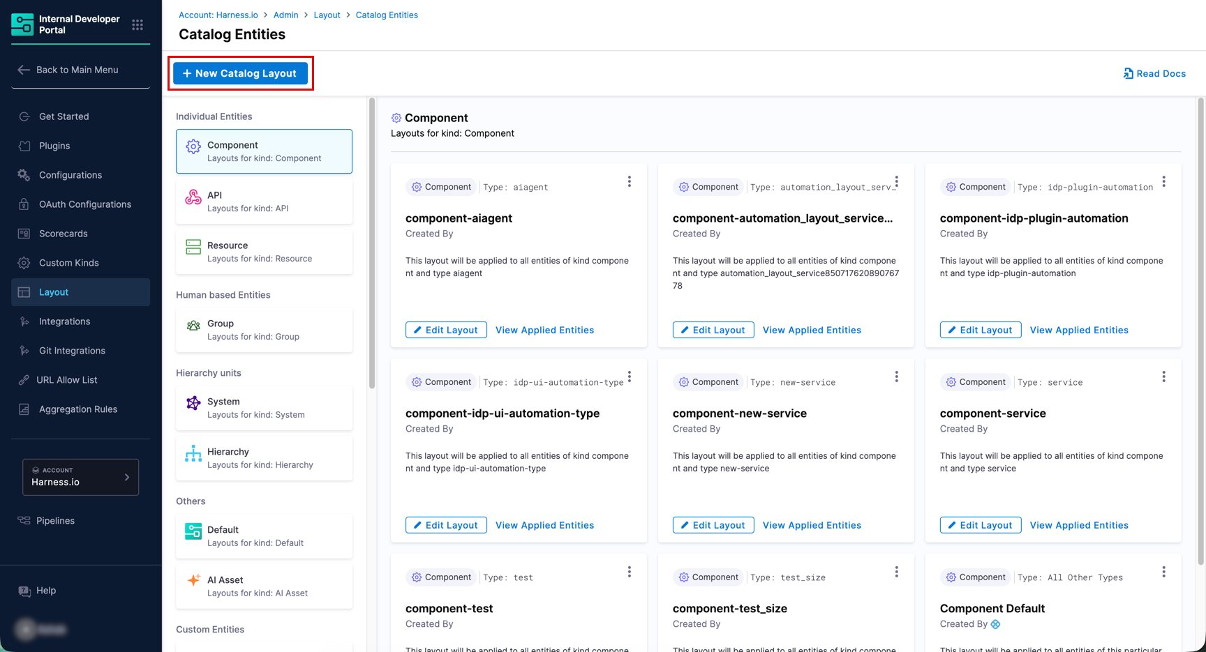The width and height of the screenshot is (1206, 652).
Task: Click the Scorecards sidebar icon
Action: click(24, 234)
